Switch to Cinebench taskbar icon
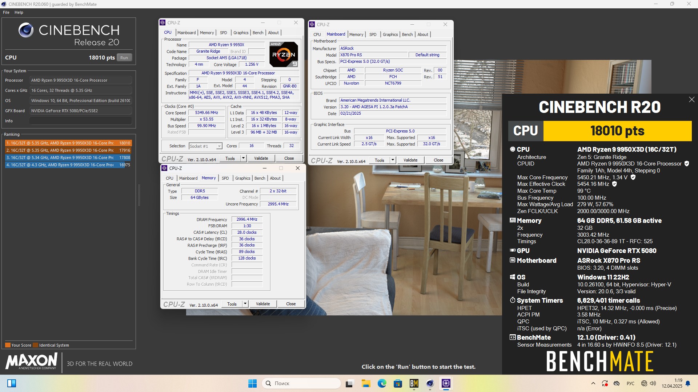Viewport: 698px width, 392px height. pos(430,383)
